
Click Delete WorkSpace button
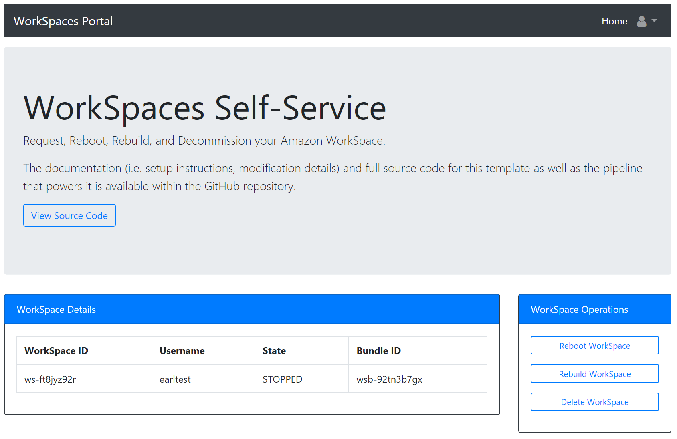coord(594,402)
